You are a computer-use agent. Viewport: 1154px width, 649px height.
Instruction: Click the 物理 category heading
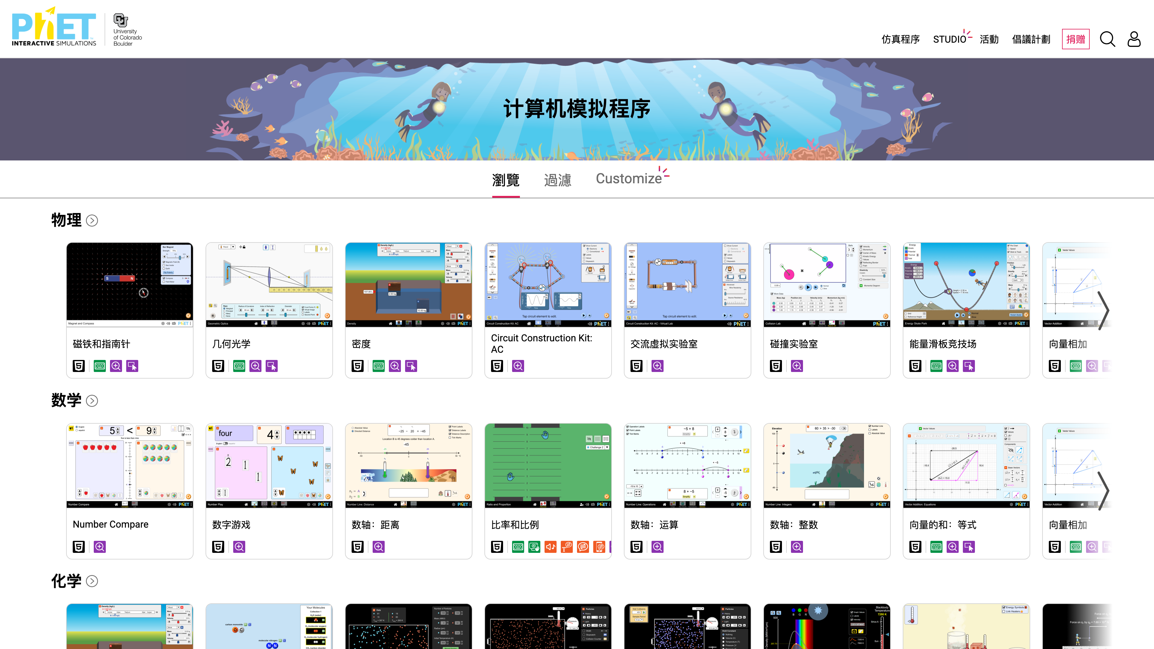(x=66, y=220)
